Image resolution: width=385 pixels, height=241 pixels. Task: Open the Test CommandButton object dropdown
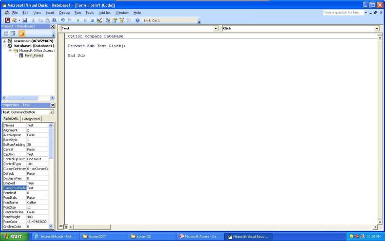(x=51, y=112)
